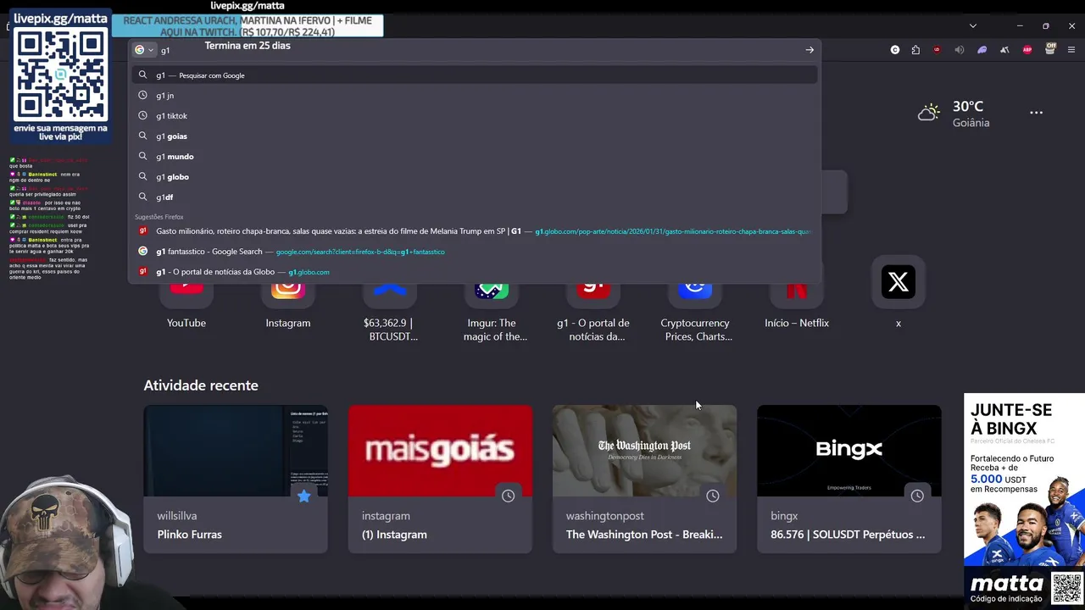Viewport: 1085px width, 610px height.
Task: Click the red round uBlock-style extension icon
Action: pyautogui.click(x=937, y=50)
